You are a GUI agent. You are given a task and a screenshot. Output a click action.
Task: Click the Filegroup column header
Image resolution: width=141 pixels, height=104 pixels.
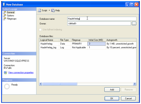(x=79, y=40)
